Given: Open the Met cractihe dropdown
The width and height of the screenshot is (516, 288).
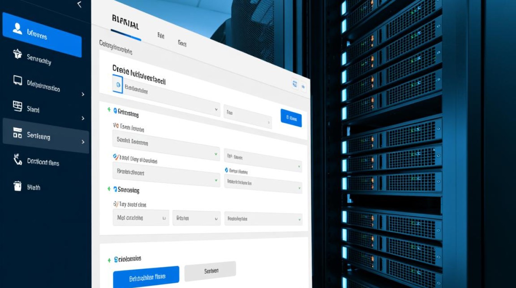Looking at the screenshot, I should 141,218.
